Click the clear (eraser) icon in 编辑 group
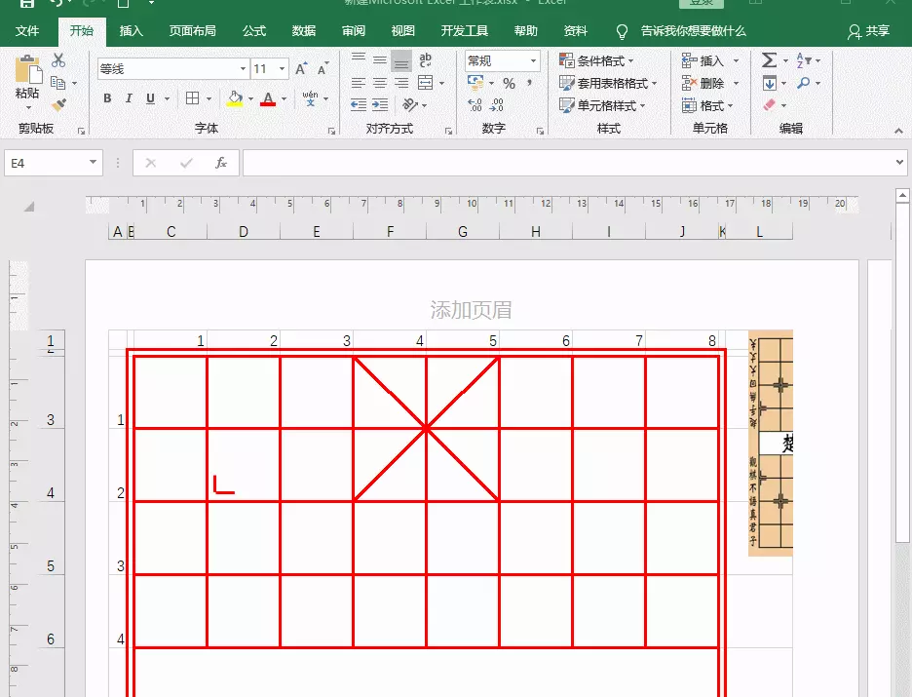The height and width of the screenshot is (697, 912). tap(769, 103)
